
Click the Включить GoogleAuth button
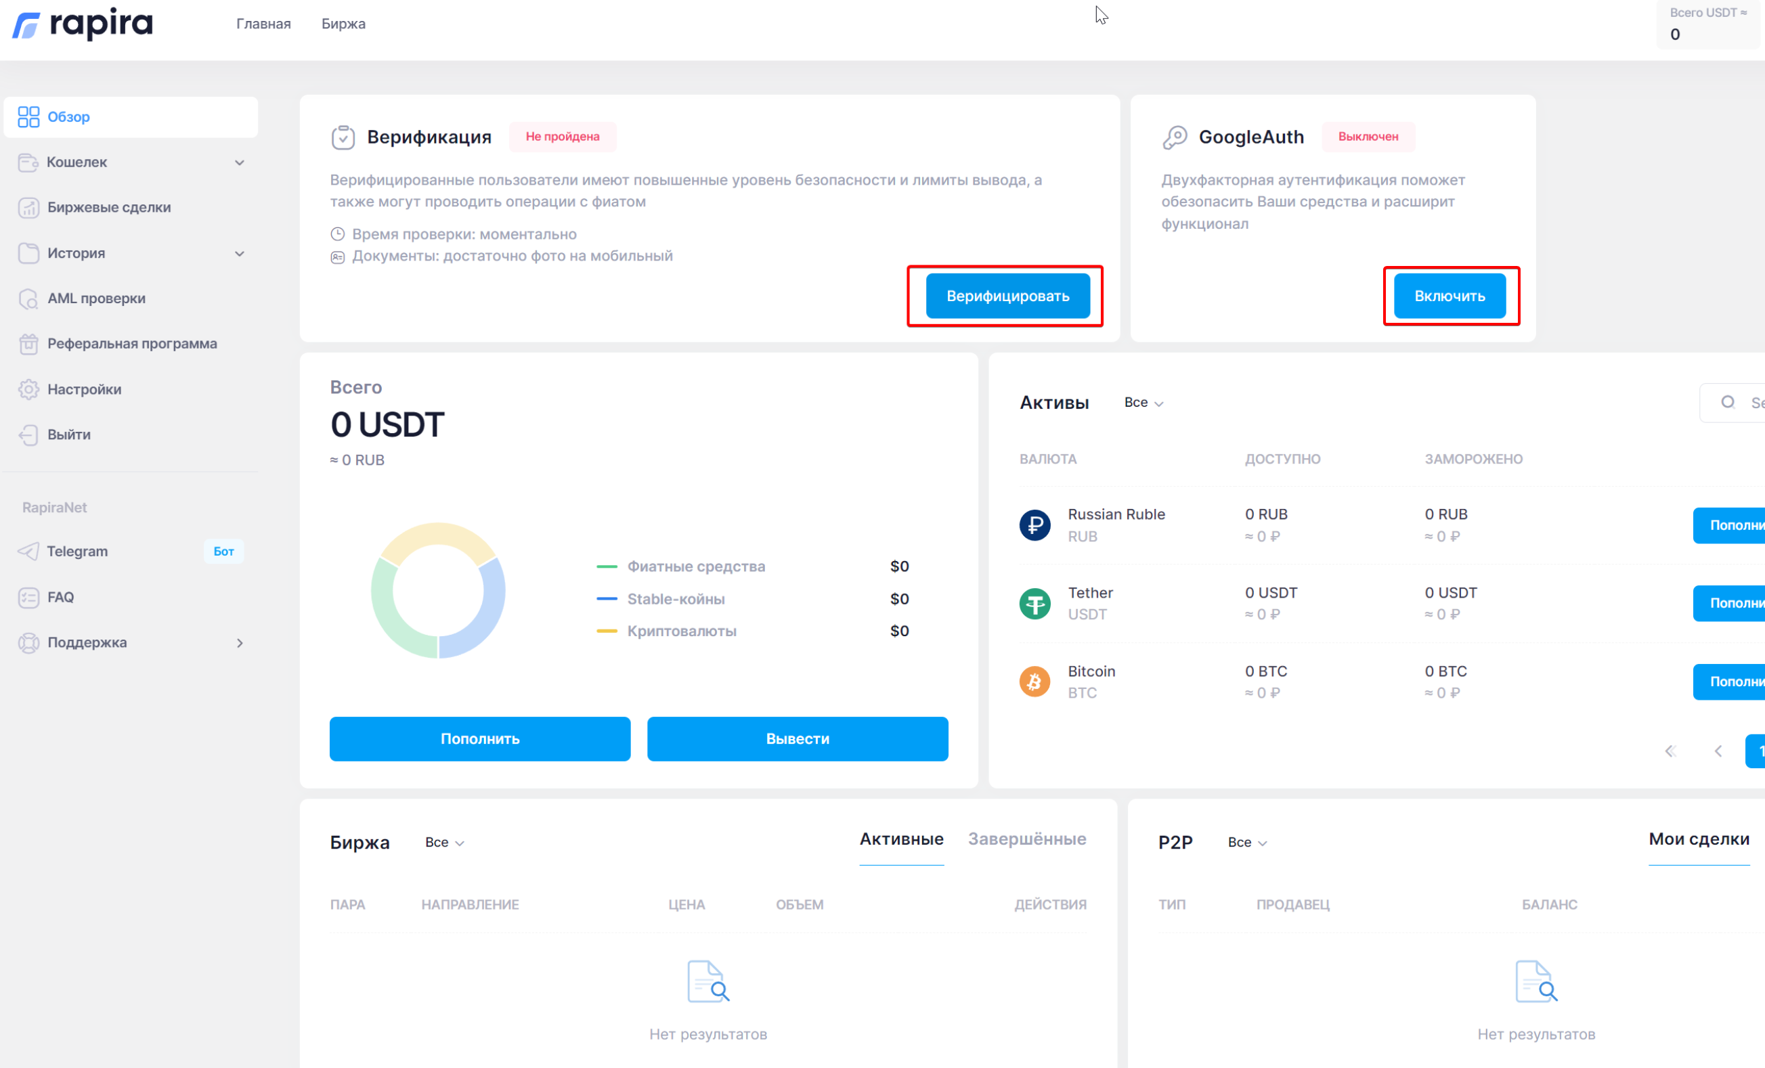pos(1449,296)
